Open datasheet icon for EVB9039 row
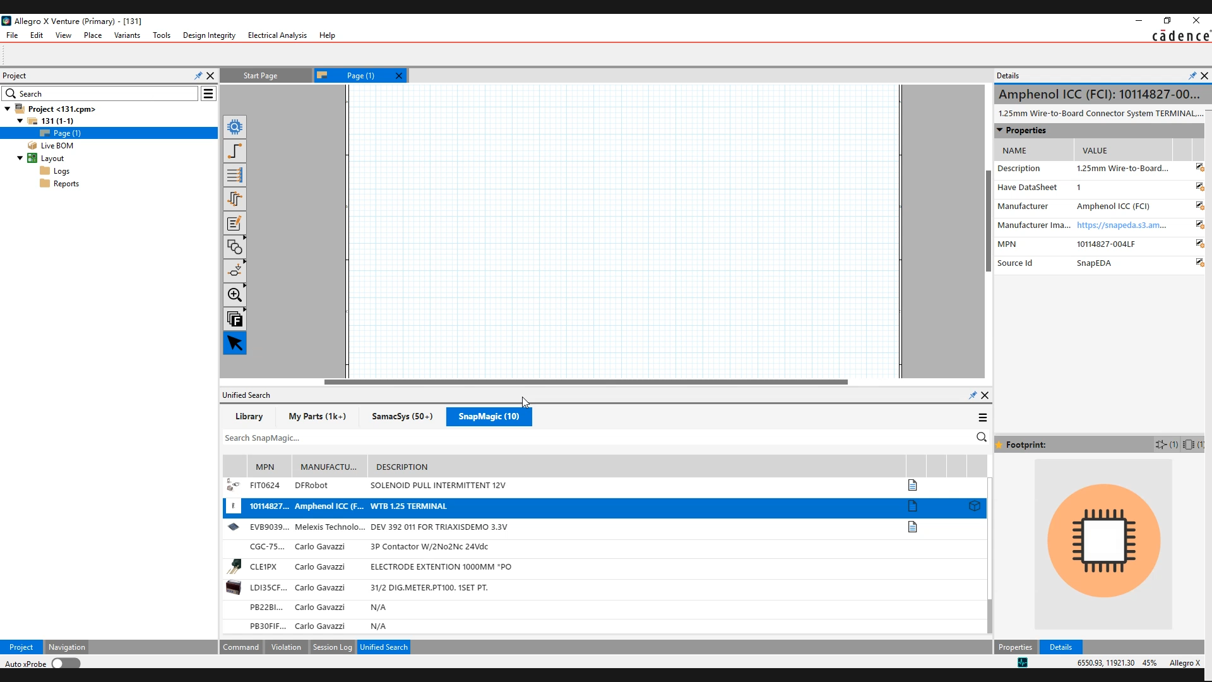1212x682 pixels. click(912, 527)
